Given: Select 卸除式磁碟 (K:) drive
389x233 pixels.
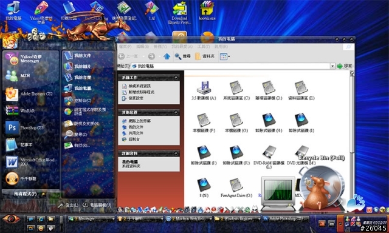Looking at the screenshot, I should pos(236,155).
